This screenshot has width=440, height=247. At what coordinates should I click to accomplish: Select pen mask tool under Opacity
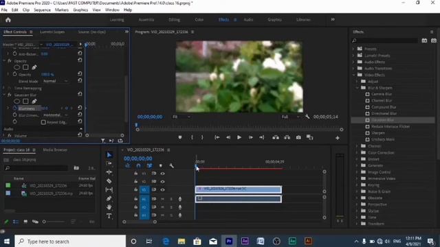[34, 67]
